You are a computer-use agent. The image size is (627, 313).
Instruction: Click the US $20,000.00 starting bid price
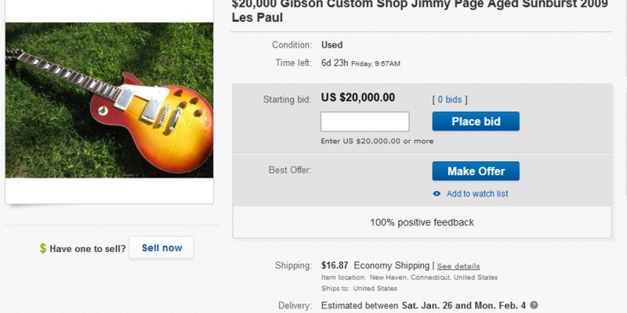click(x=358, y=98)
